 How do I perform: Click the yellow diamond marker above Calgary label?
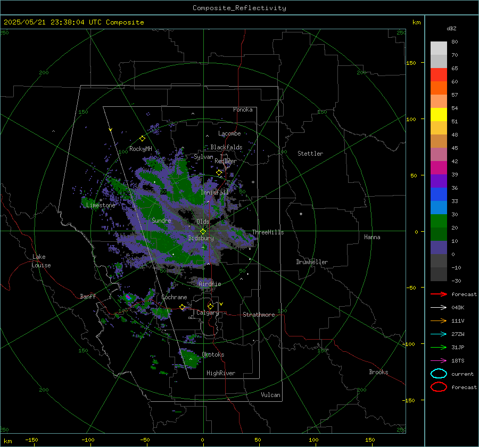(x=210, y=306)
